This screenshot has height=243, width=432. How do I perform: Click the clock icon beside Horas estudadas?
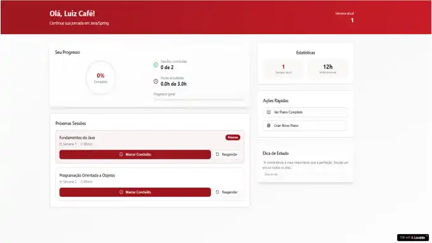click(156, 81)
